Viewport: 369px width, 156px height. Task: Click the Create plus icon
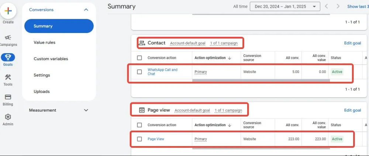8,11
